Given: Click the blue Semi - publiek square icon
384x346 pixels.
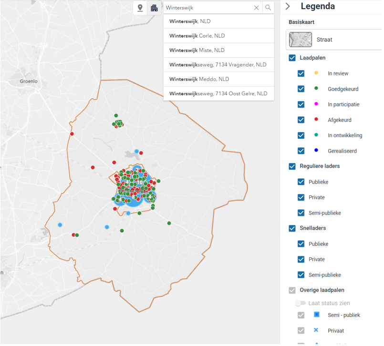Looking at the screenshot, I should pos(316,315).
